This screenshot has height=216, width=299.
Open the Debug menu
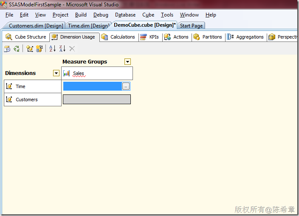click(x=101, y=15)
